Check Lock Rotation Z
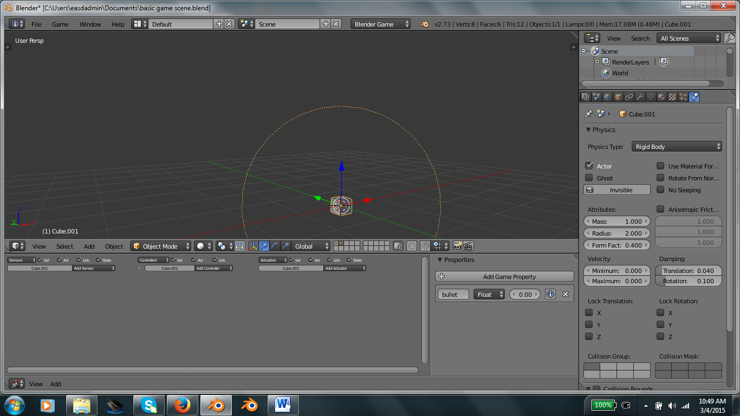The height and width of the screenshot is (416, 740). point(660,336)
